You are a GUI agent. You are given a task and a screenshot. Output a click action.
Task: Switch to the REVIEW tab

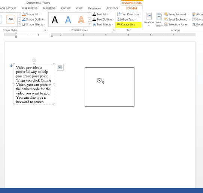pyautogui.click(x=66, y=8)
